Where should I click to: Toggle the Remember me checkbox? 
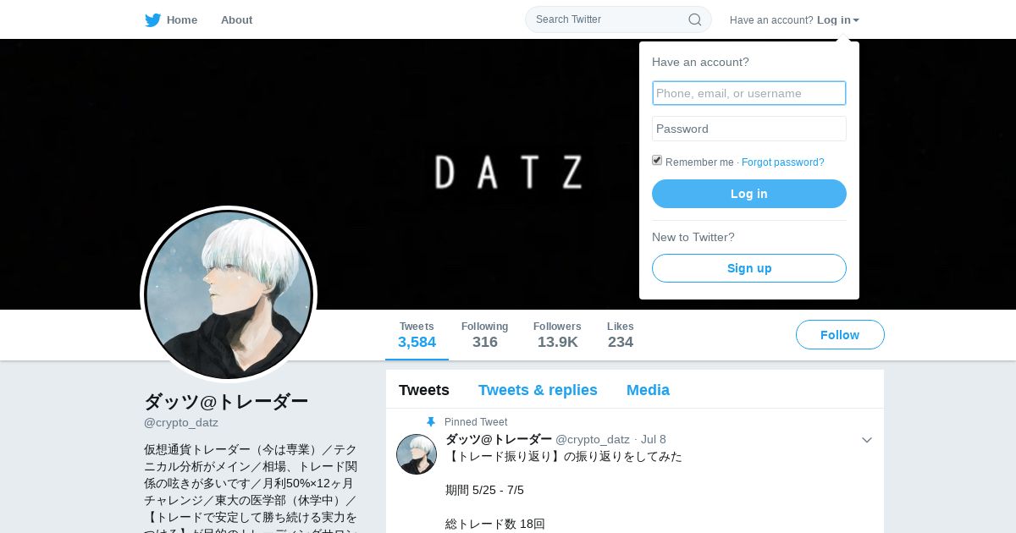tap(657, 160)
